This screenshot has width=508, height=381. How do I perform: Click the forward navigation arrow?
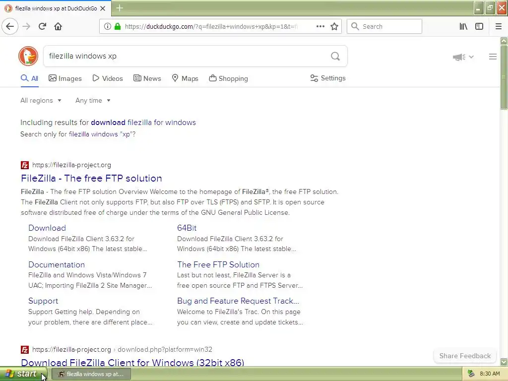[x=27, y=26]
